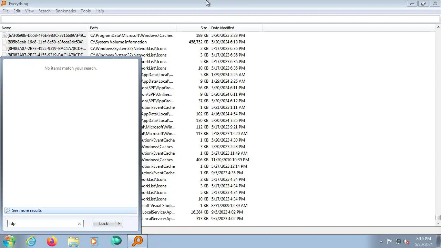Select the {895b8cab-16d8-11ef-8c50 file name
This screenshot has width=441, height=248.
[47, 42]
